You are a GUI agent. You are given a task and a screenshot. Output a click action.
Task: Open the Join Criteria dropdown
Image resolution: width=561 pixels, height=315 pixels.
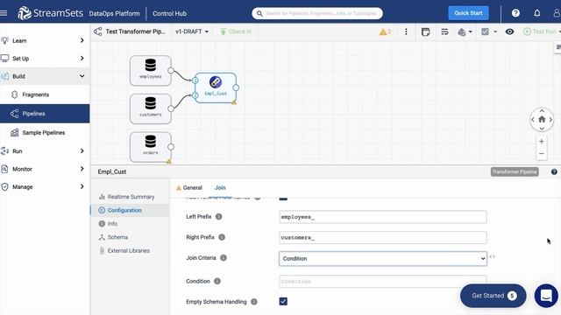[x=382, y=259]
